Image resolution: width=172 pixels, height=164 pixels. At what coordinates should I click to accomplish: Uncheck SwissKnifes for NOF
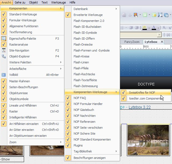point(123,93)
